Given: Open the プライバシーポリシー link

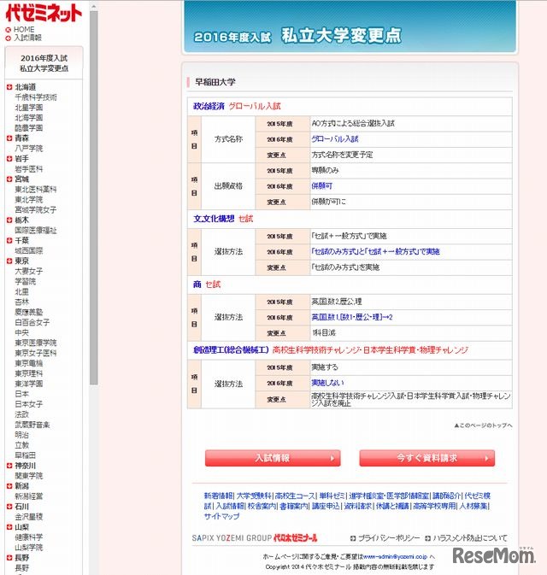Looking at the screenshot, I should [x=389, y=538].
